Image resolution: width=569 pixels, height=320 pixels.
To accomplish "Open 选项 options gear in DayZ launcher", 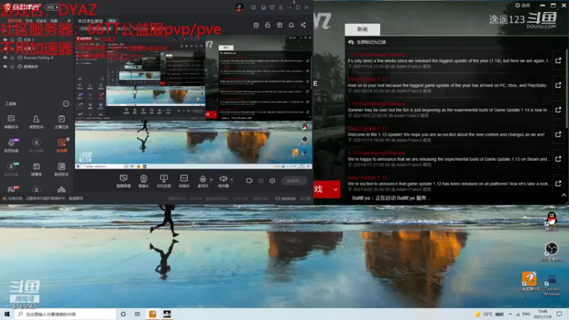I will pos(523,6).
